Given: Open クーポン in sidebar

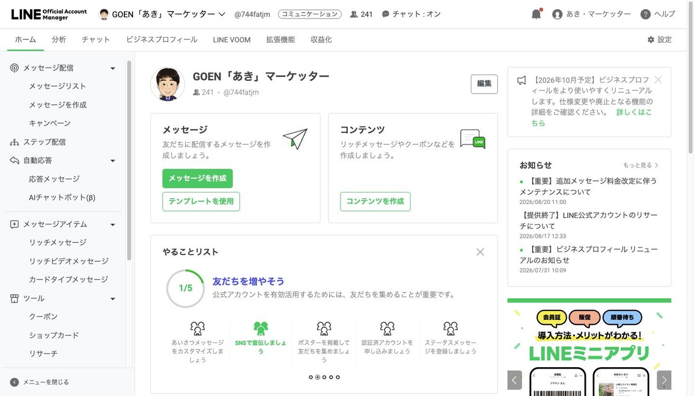Looking at the screenshot, I should (x=43, y=317).
